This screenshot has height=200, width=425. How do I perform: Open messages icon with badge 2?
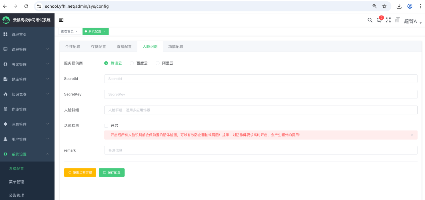click(x=379, y=20)
